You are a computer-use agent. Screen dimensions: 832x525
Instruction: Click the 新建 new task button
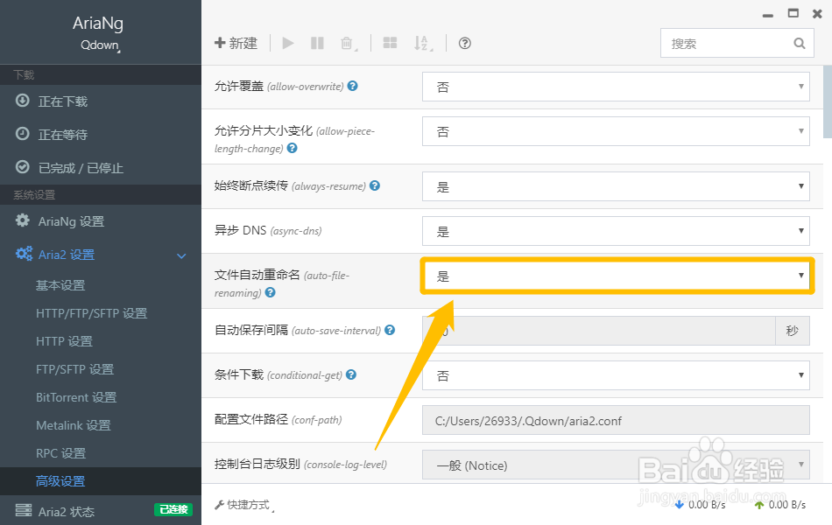tap(236, 43)
